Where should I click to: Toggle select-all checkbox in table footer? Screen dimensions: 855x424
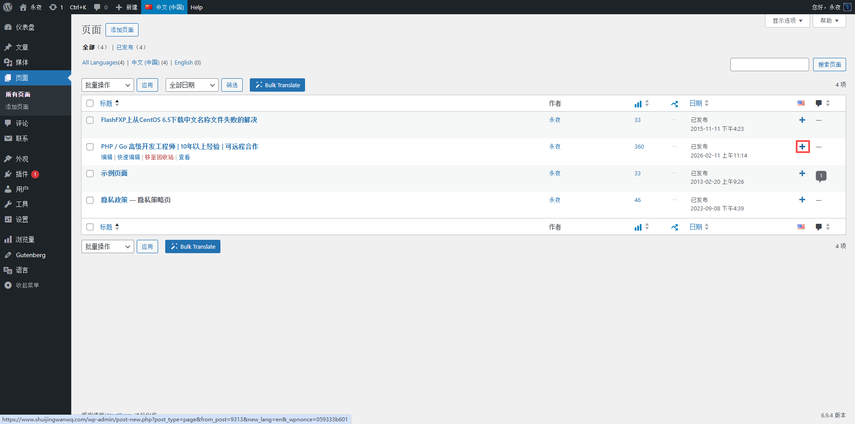[90, 227]
